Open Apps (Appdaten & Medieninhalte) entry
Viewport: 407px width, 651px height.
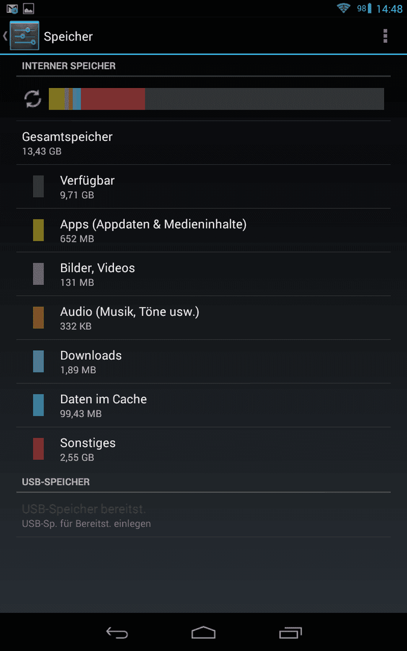coord(204,230)
